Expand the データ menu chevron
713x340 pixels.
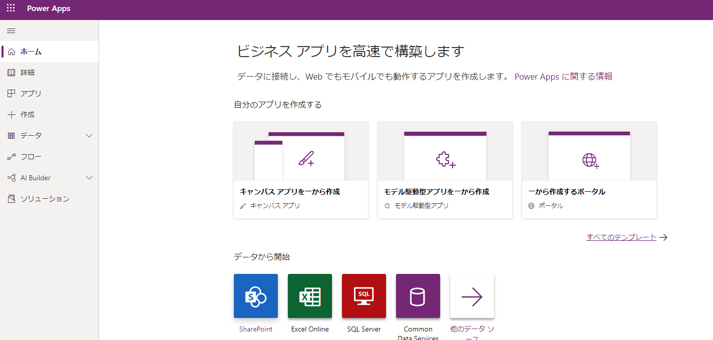[89, 136]
